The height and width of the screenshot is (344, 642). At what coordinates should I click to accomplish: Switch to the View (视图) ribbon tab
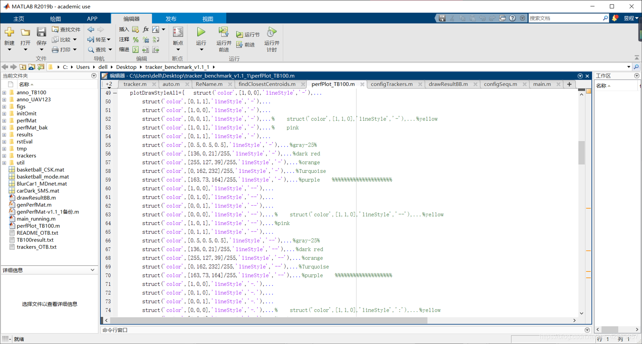coord(208,19)
